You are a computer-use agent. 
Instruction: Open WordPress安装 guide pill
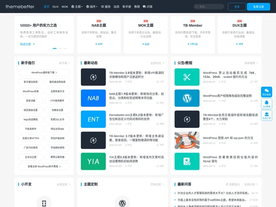(x=31, y=91)
